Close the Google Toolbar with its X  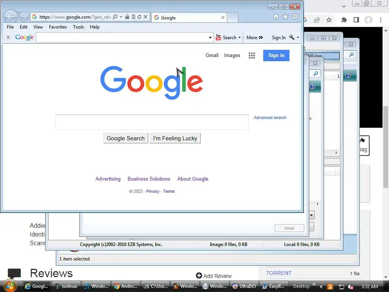click(8, 38)
